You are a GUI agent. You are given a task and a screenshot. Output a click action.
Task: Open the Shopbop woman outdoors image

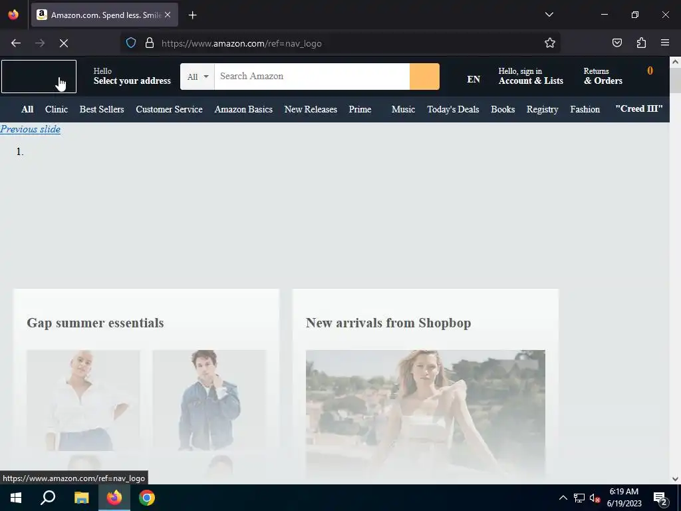[425, 415]
